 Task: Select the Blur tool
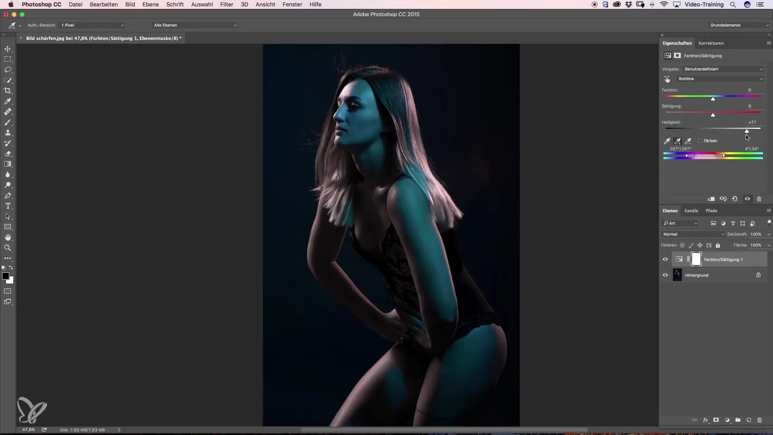(x=8, y=174)
